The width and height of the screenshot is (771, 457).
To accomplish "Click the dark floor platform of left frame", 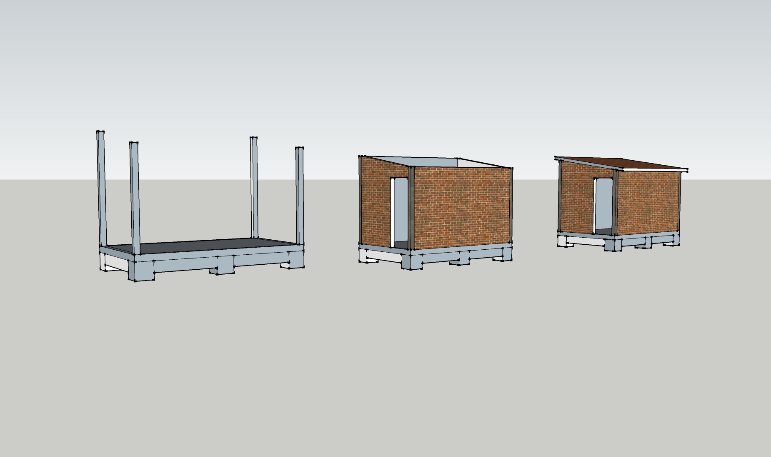I will click(x=200, y=246).
